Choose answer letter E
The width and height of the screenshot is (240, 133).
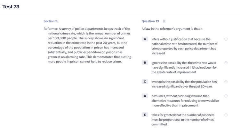[145, 115]
